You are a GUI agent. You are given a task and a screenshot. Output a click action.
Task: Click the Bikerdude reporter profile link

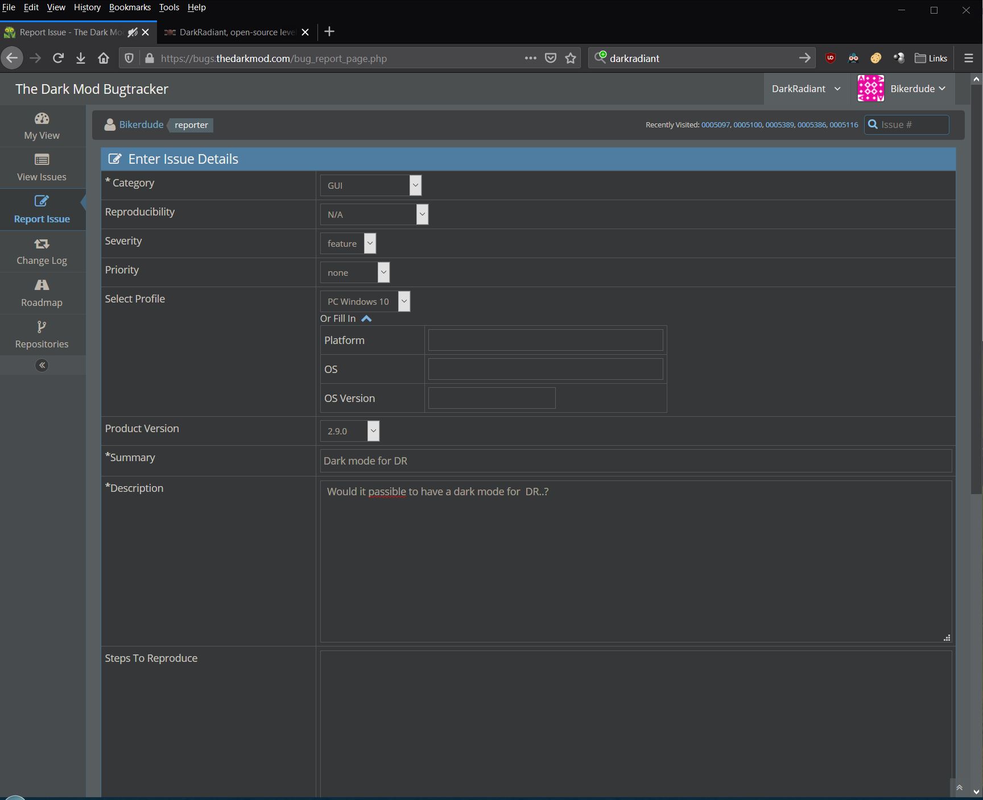141,125
